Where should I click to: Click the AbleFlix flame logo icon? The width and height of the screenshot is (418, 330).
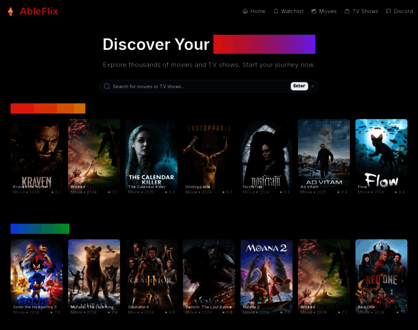10,11
